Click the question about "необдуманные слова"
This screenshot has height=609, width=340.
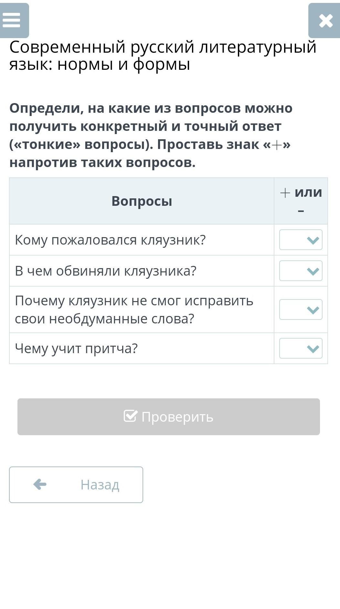[134, 310]
